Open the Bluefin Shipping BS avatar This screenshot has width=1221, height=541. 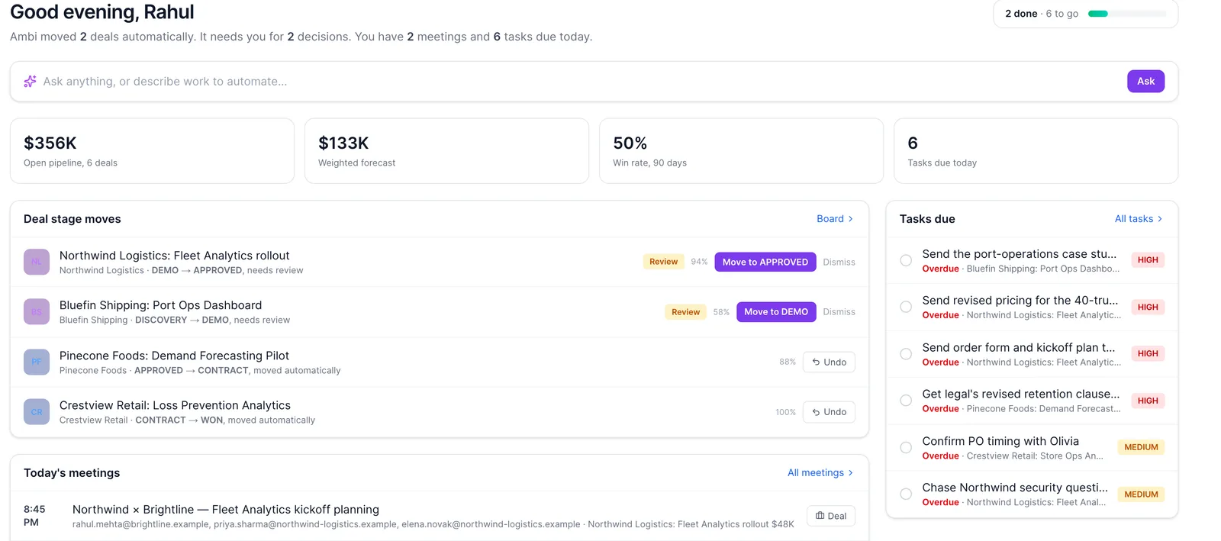pos(37,312)
